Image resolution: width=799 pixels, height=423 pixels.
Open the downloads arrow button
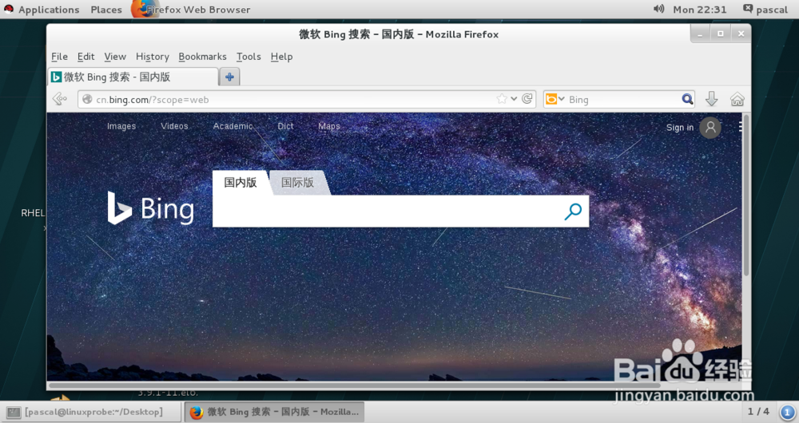(x=711, y=99)
